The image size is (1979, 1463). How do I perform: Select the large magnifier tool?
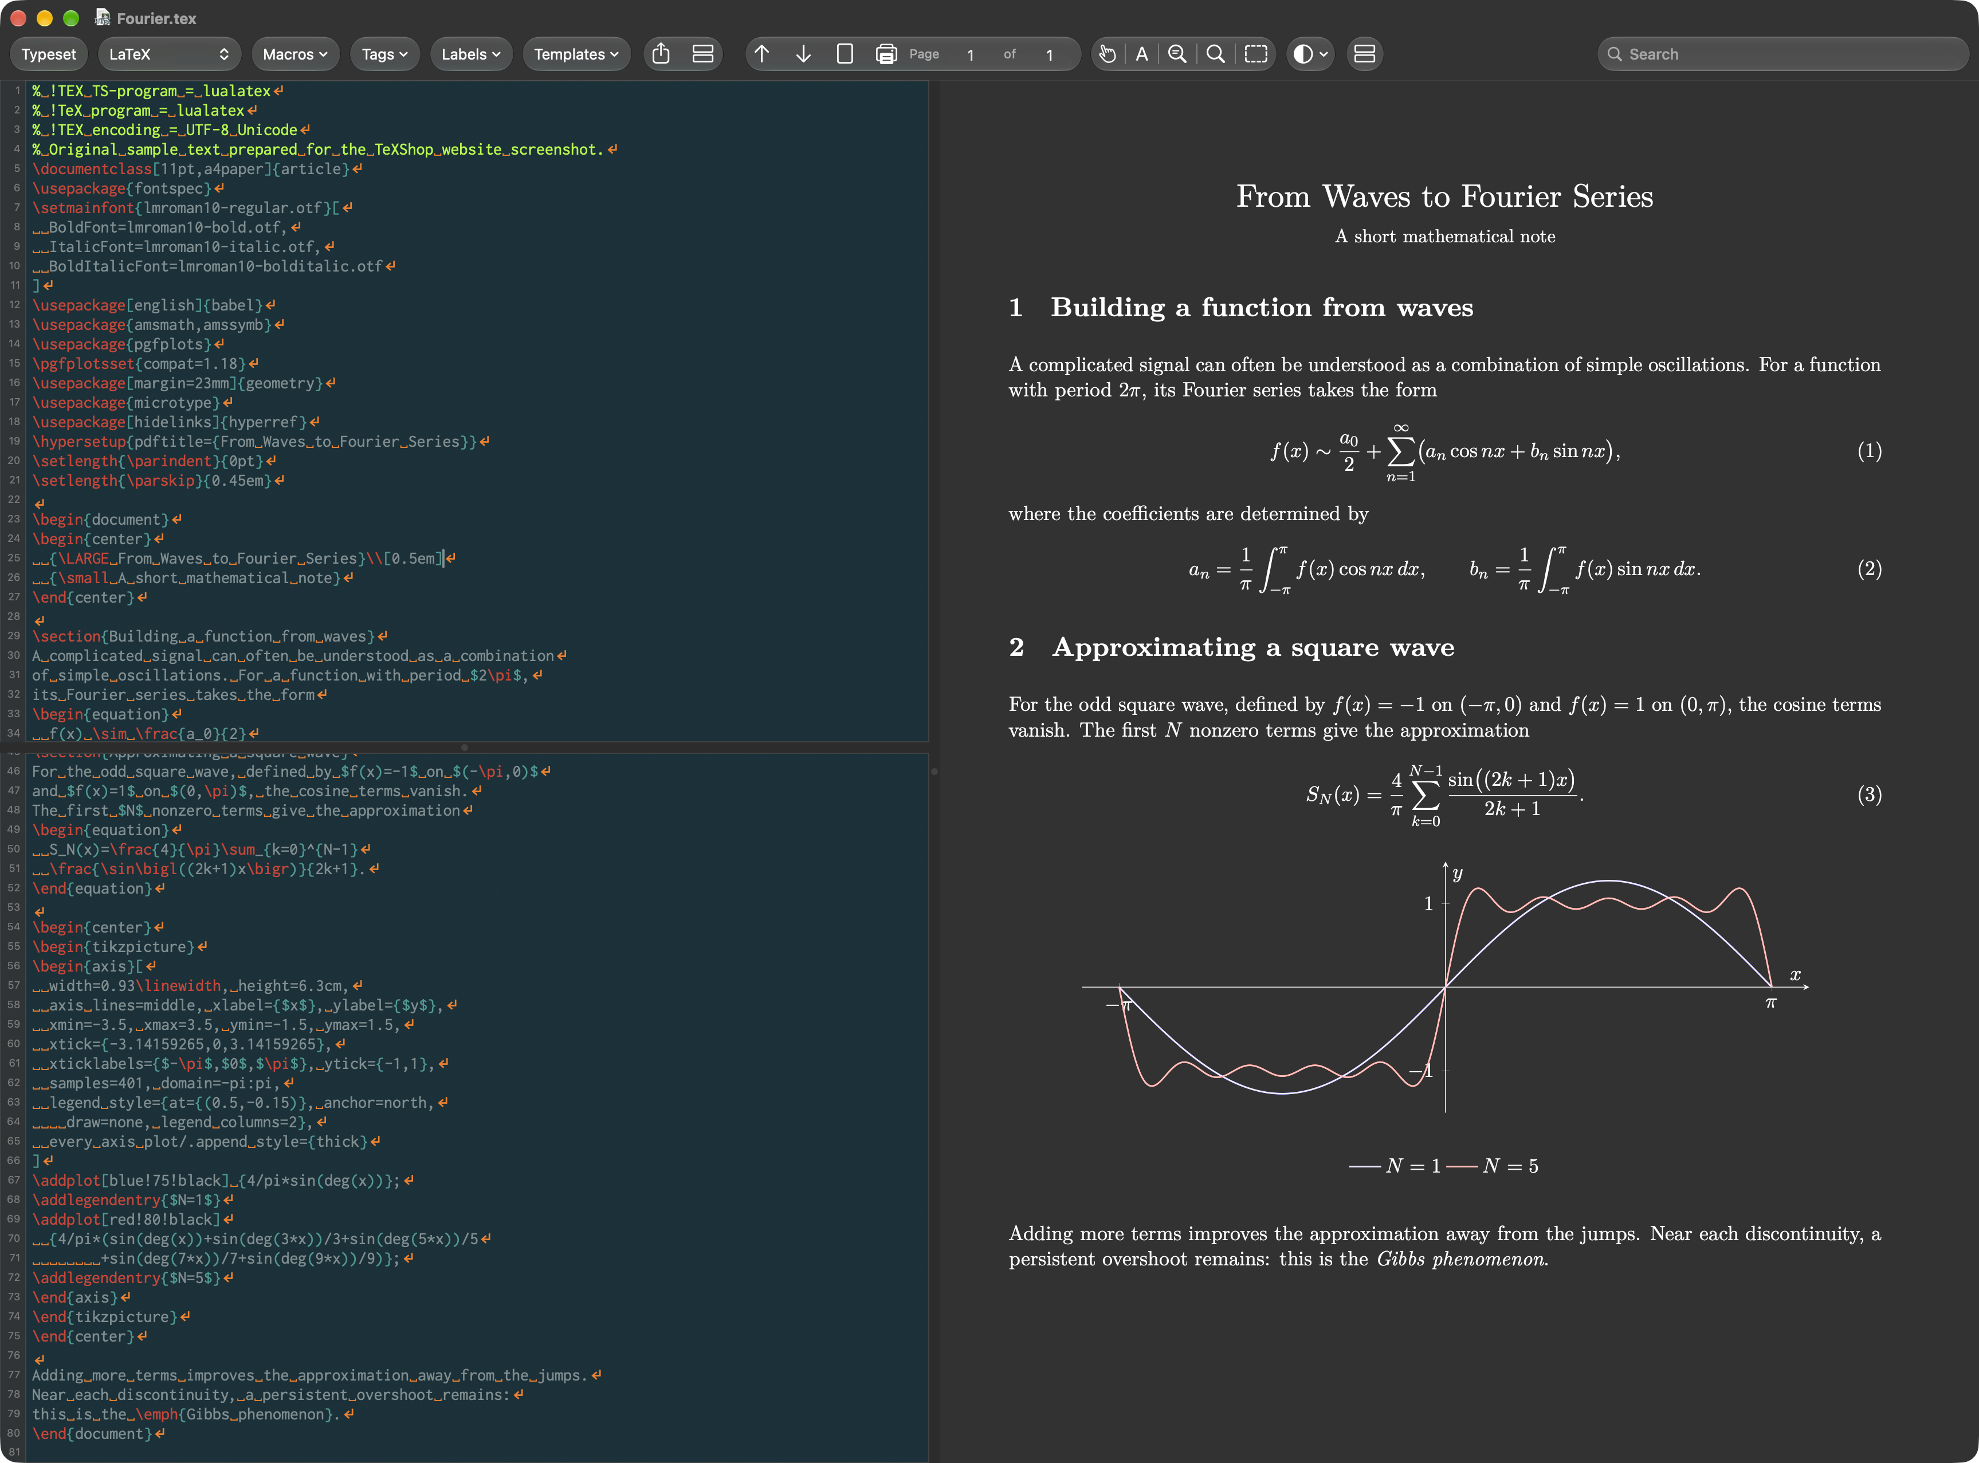(1216, 54)
